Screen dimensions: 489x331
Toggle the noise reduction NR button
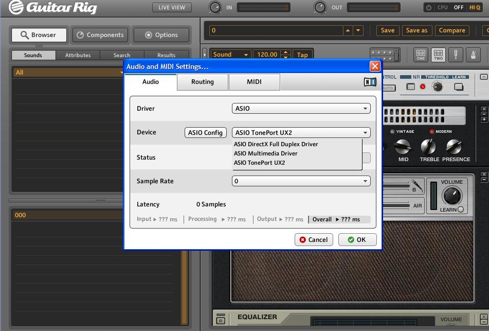410,86
